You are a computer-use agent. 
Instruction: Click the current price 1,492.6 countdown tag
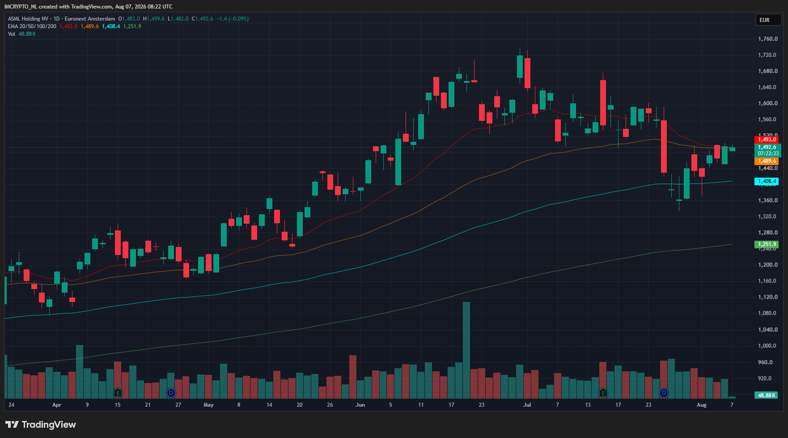[x=767, y=150]
